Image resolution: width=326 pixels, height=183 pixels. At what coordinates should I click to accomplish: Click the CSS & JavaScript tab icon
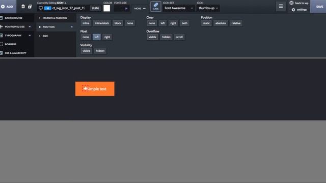click(1, 53)
